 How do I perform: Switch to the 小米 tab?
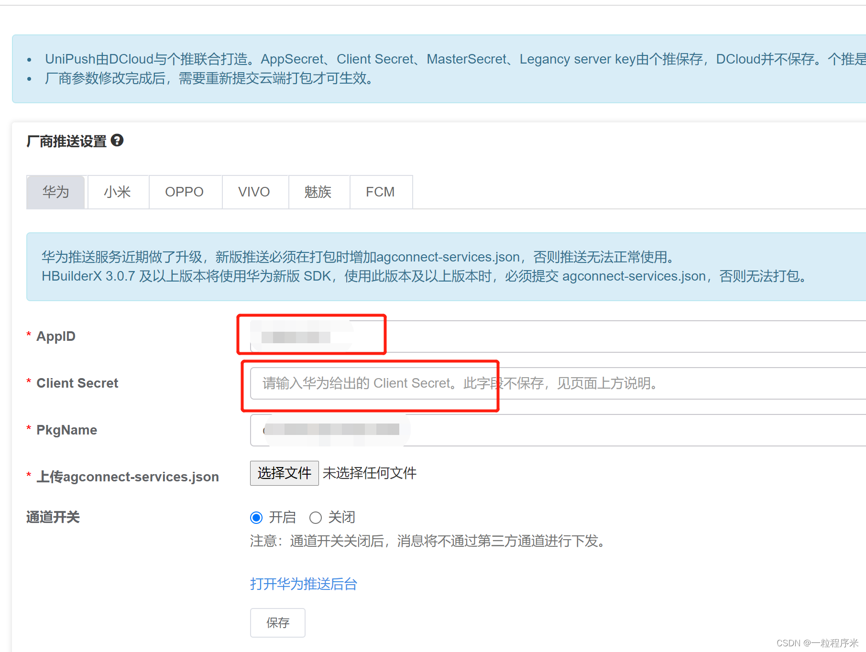click(x=118, y=192)
